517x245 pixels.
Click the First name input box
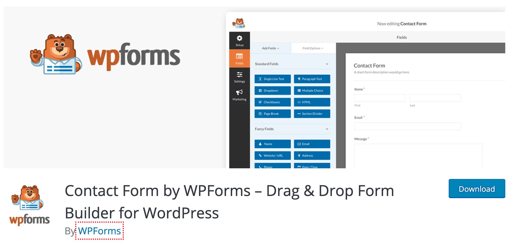[x=380, y=98]
